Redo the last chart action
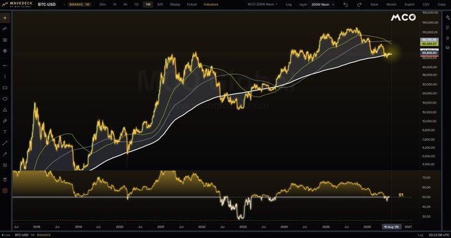This screenshot has width=451, height=238. click(x=359, y=5)
